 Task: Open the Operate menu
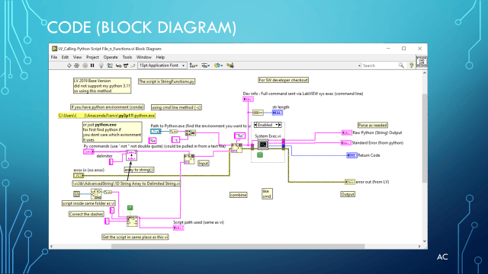point(111,57)
